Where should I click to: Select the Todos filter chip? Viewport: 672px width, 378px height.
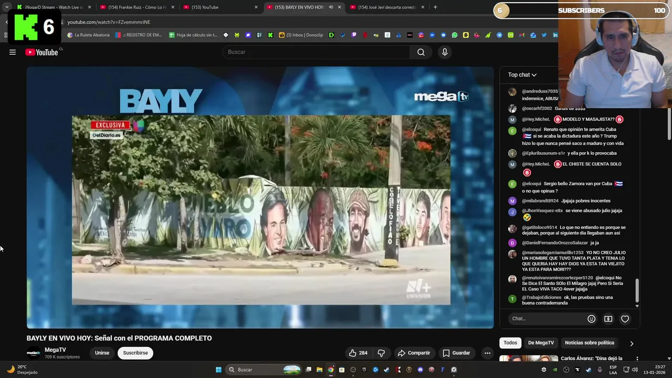click(510, 343)
